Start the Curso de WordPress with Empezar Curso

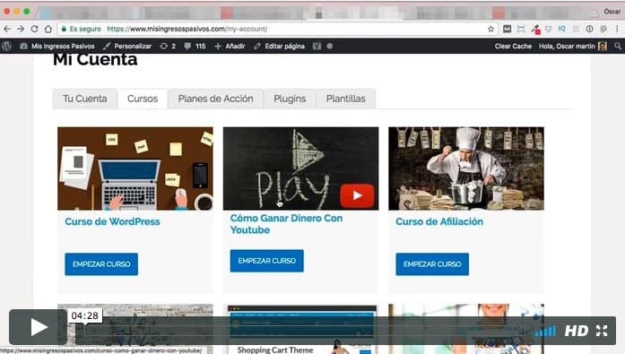(101, 264)
